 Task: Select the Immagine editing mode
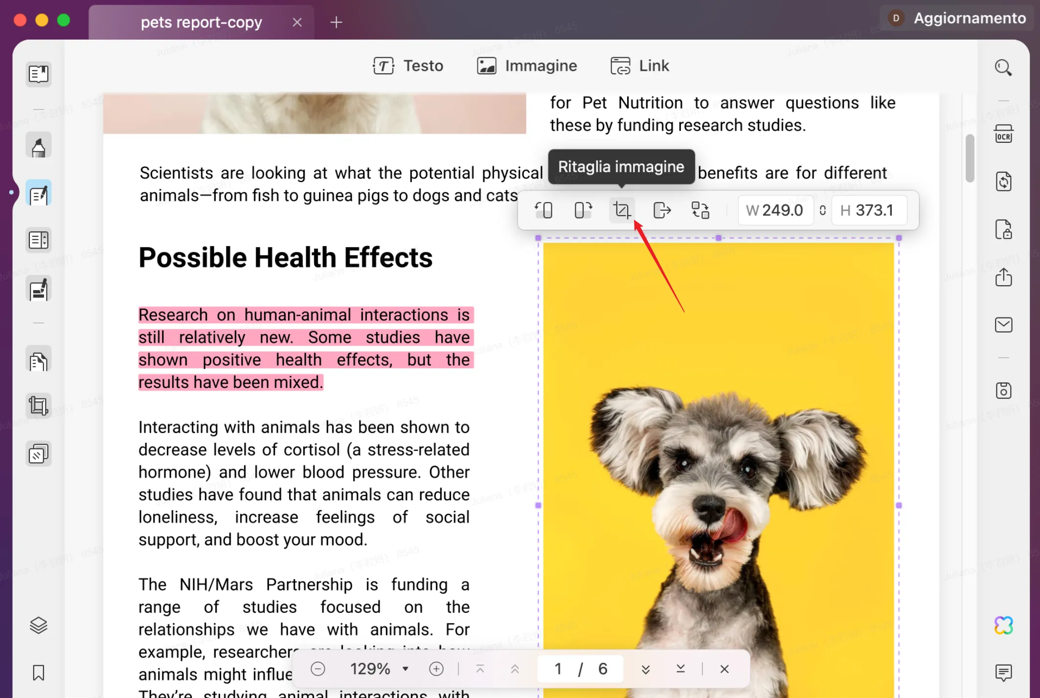[x=527, y=66]
